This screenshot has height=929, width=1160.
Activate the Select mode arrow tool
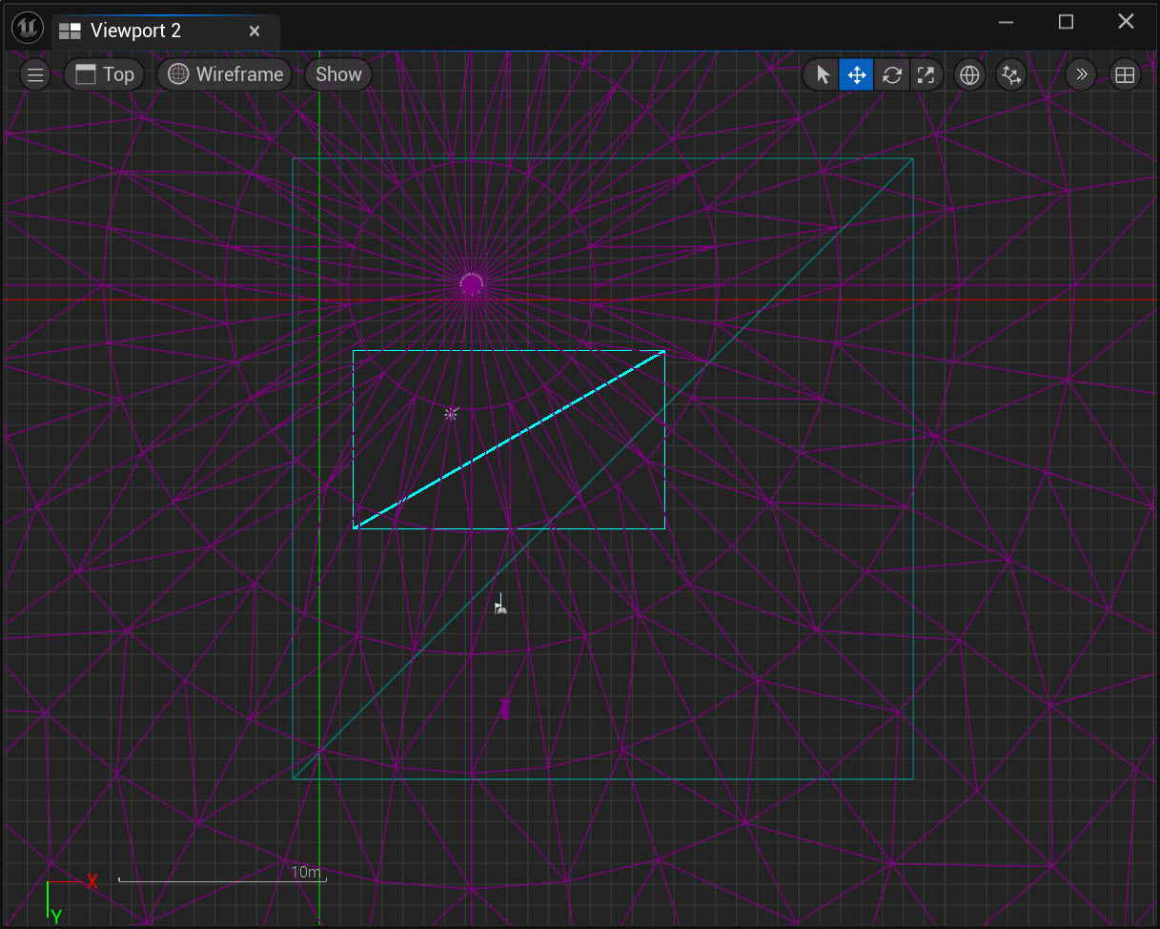point(823,74)
